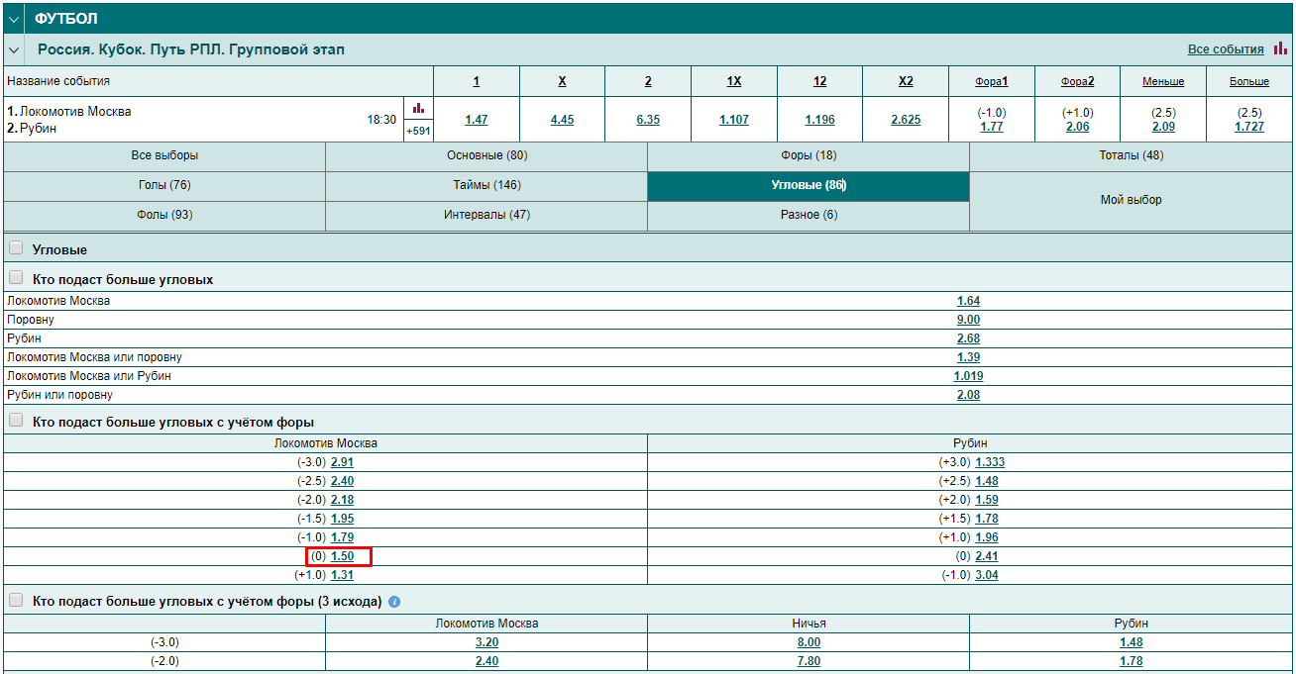Click statistics chart icon beside Все события
Screen dimensions: 1296x674
click(1280, 48)
